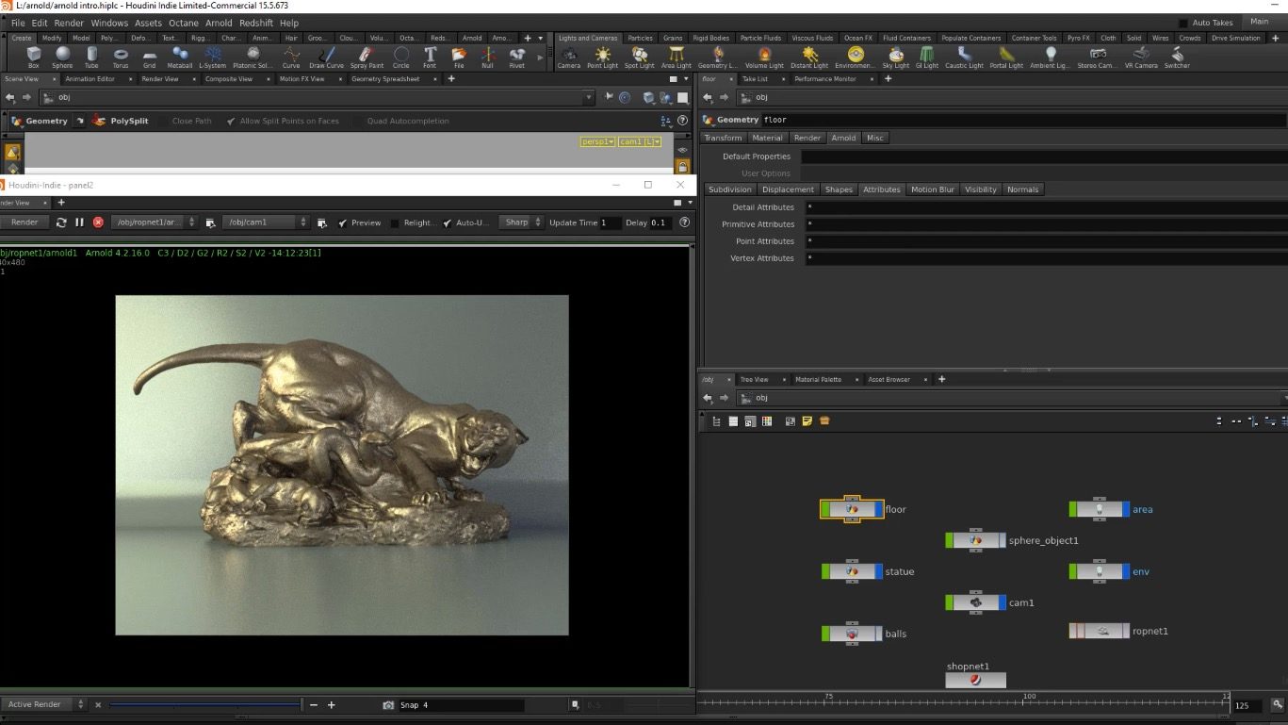Image resolution: width=1288 pixels, height=725 pixels.
Task: Open the Render menu
Action: [x=69, y=23]
